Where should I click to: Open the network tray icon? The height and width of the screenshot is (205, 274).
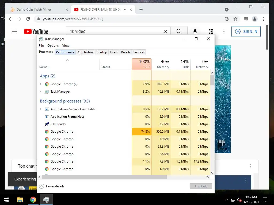pos(233,200)
